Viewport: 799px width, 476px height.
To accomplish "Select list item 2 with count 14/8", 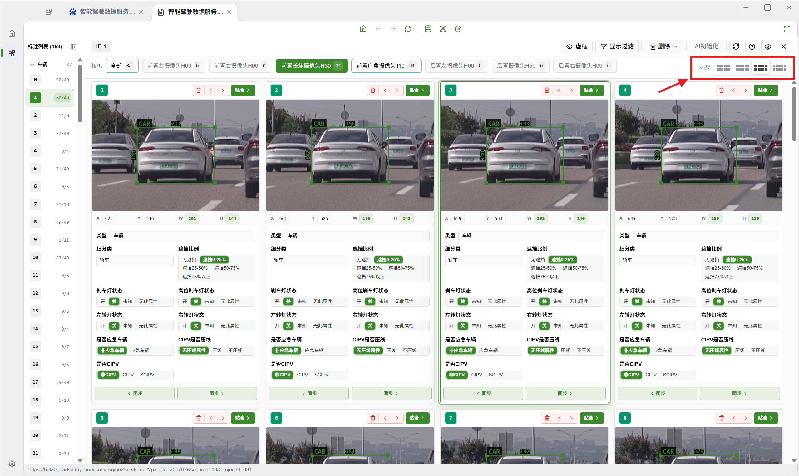I will (50, 115).
